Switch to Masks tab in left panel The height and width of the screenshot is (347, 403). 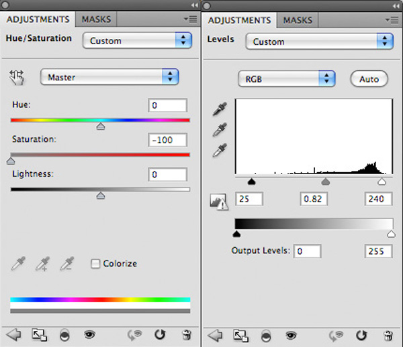pyautogui.click(x=96, y=20)
